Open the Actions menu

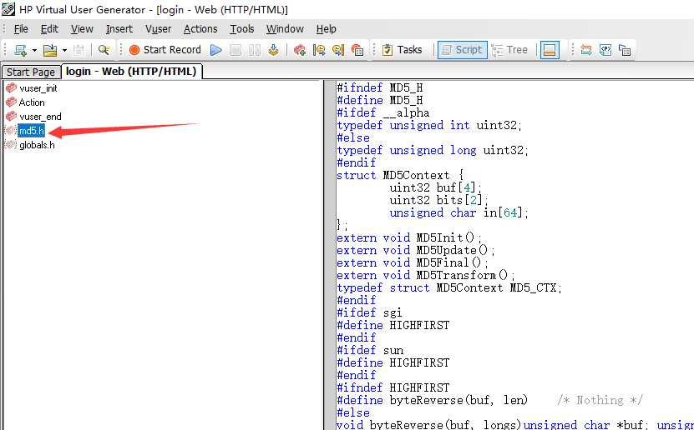coord(200,29)
